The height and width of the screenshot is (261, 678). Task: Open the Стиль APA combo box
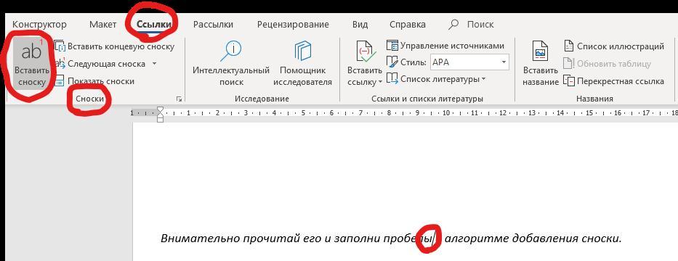[469, 62]
